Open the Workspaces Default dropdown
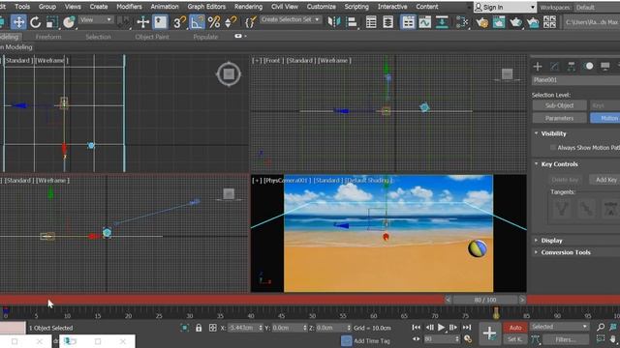Image resolution: width=620 pixels, height=348 pixels. click(x=597, y=7)
